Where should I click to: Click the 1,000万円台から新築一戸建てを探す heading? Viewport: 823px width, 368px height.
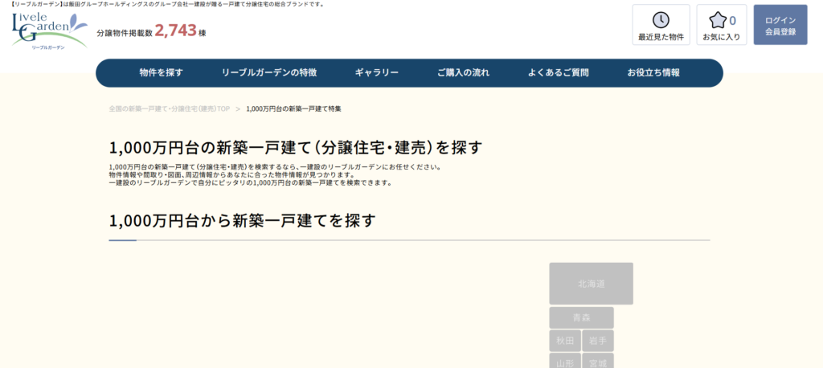[x=243, y=220]
